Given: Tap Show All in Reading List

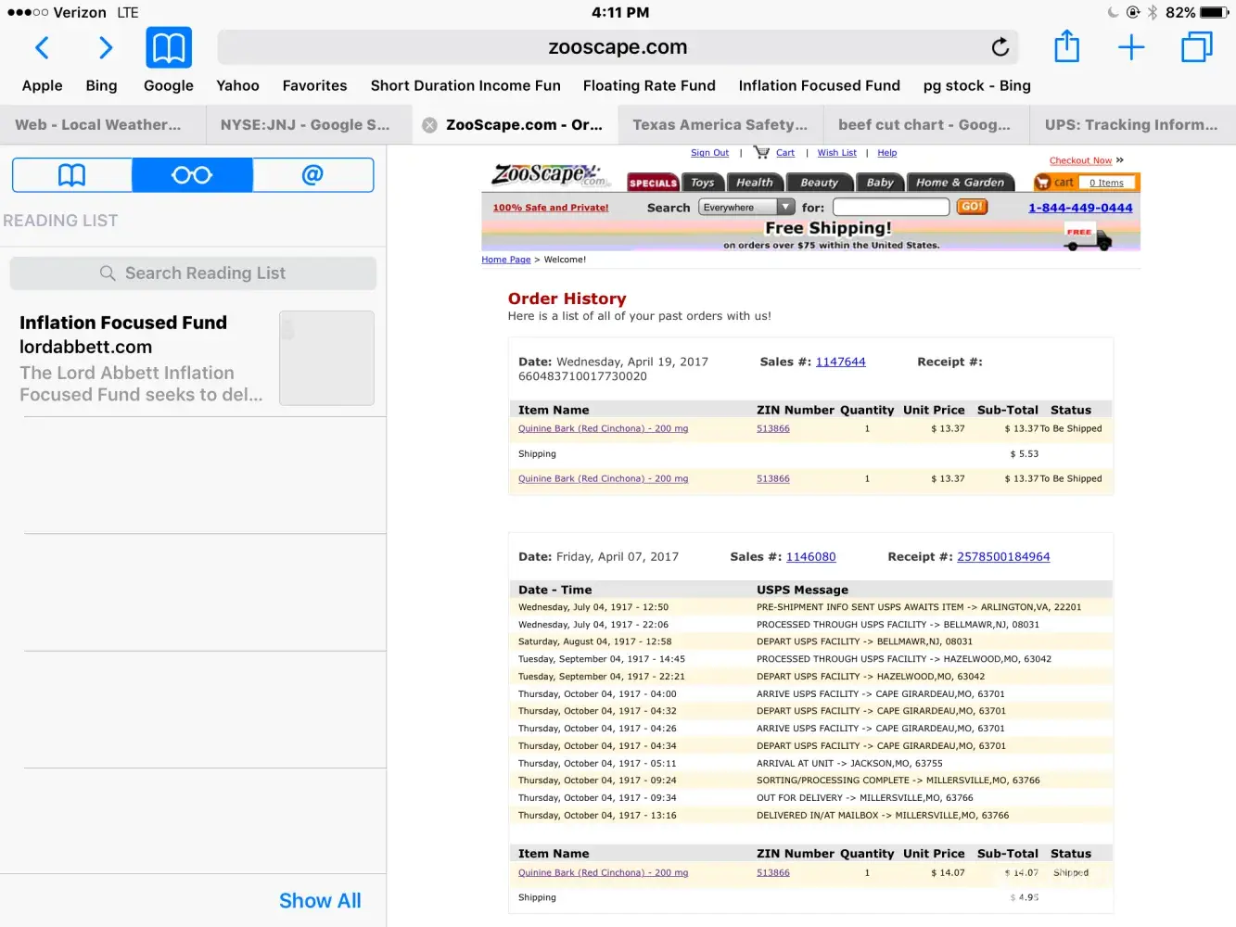Looking at the screenshot, I should point(320,901).
